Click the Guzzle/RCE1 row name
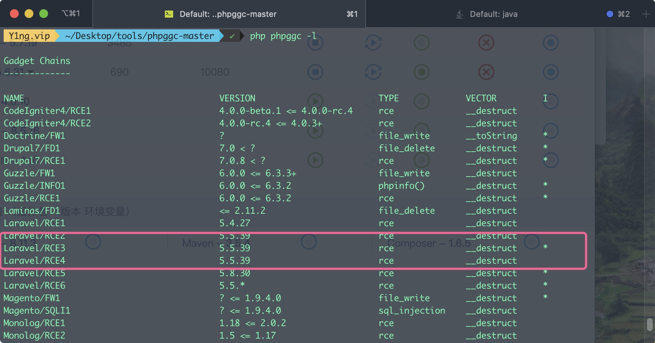 point(32,198)
